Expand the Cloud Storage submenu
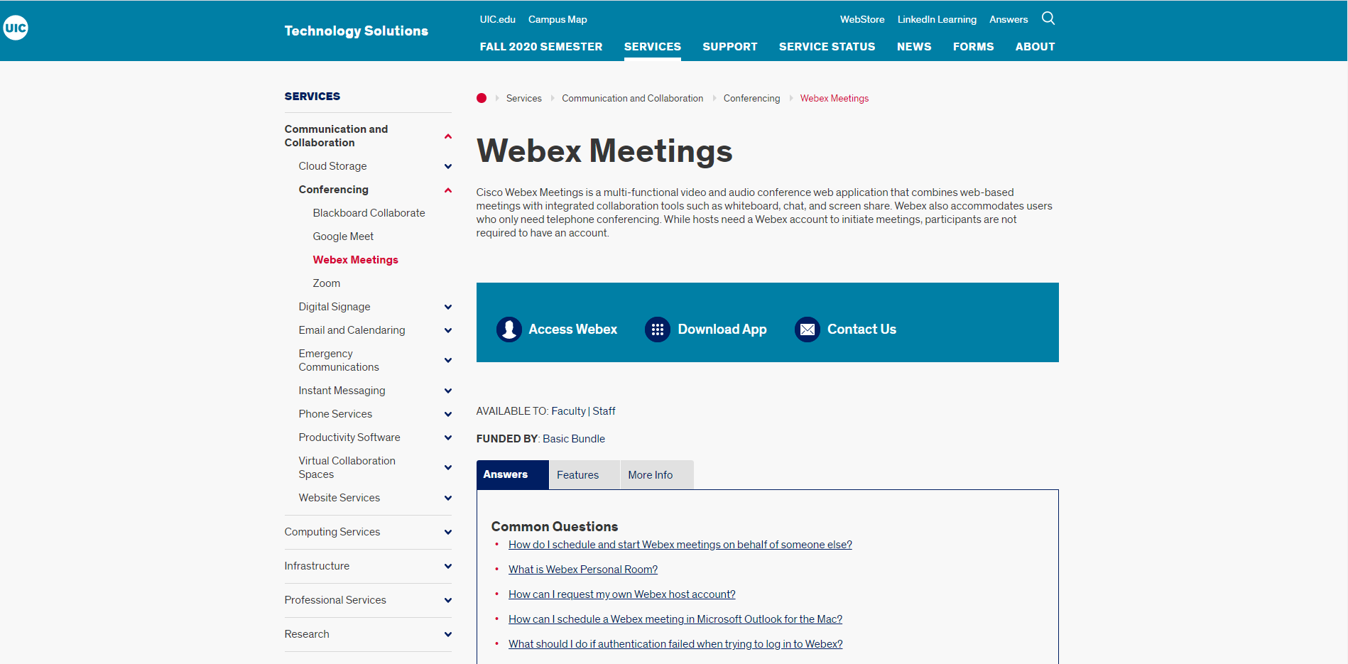This screenshot has width=1348, height=664. tap(448, 166)
